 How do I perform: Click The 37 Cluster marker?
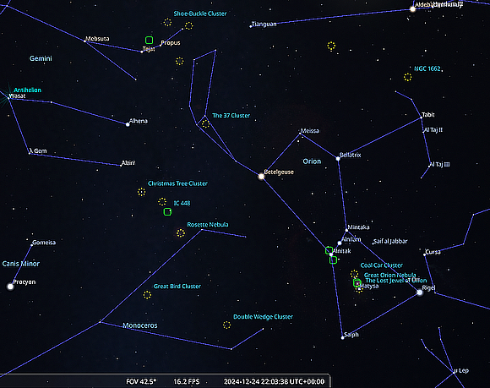[205, 123]
